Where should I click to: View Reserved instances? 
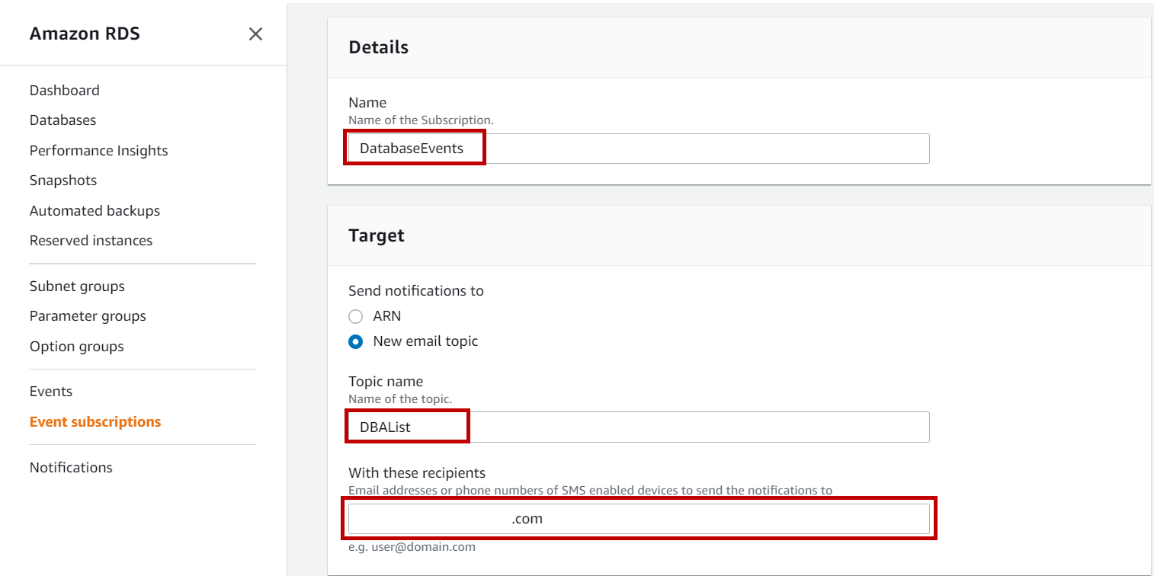coord(91,241)
